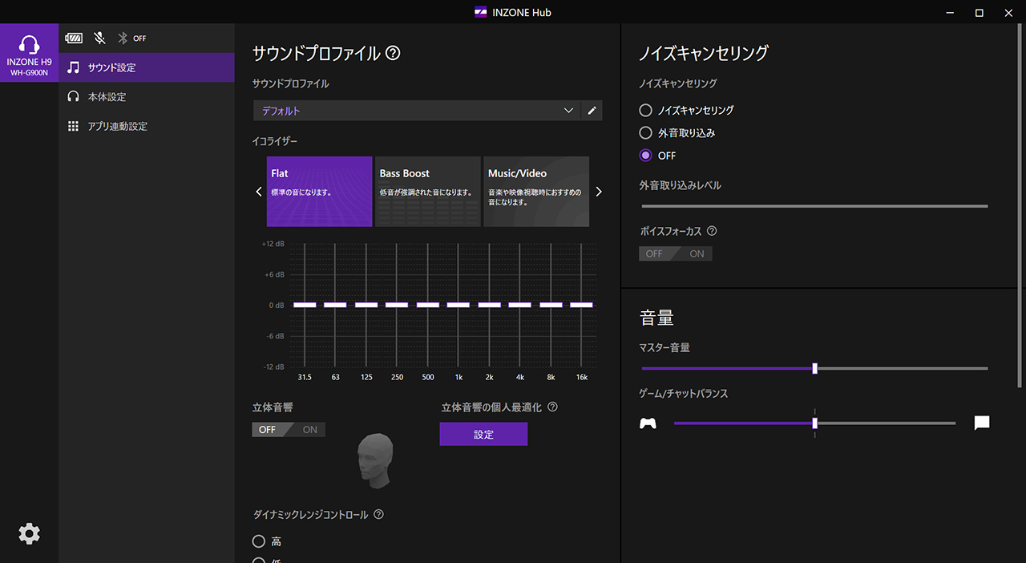Viewport: 1026px width, 563px height.
Task: Select the Music/Video equalizer preset
Action: tap(536, 192)
